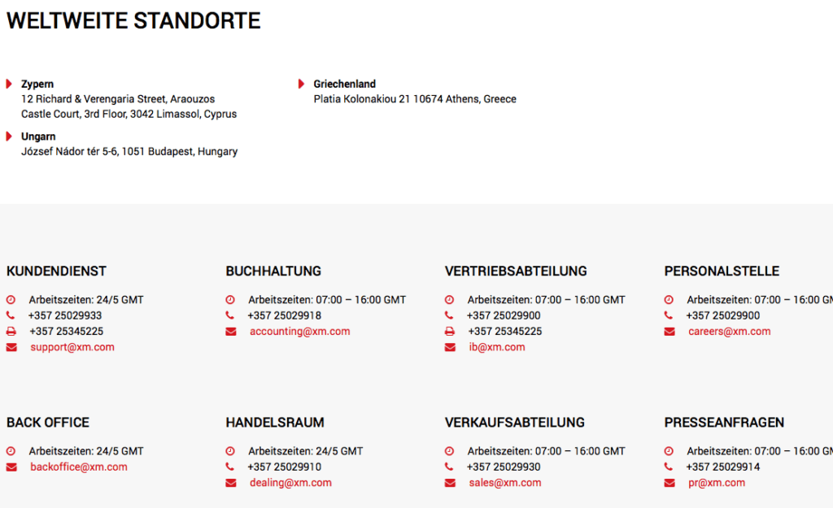The width and height of the screenshot is (833, 508).
Task: Click the red arrow next to Ungarn
Action: coord(9,137)
